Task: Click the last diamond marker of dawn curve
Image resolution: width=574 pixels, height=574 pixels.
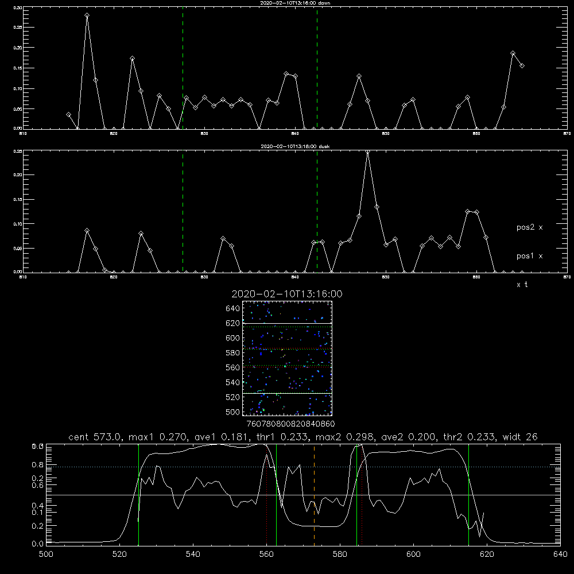Action: click(522, 66)
